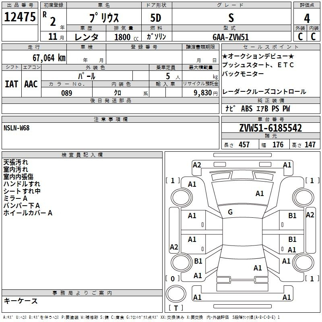Click the lot number 12475
The image size is (322, 322).
point(20,18)
